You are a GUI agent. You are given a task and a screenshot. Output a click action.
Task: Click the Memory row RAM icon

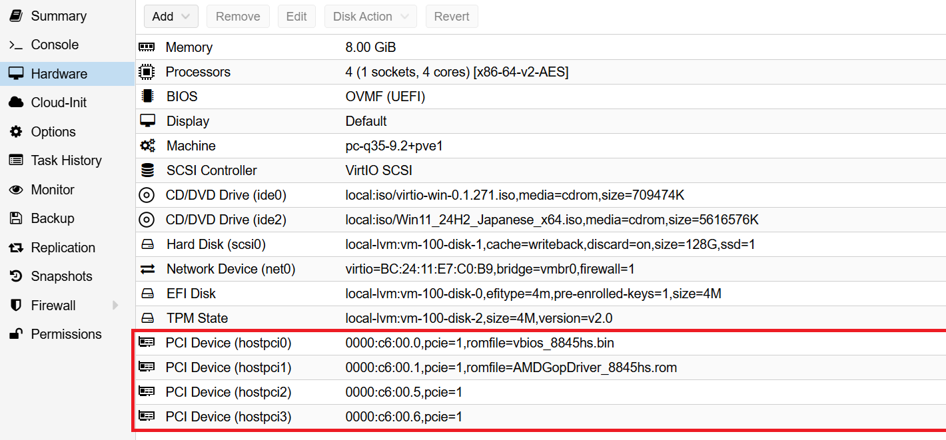tap(147, 47)
